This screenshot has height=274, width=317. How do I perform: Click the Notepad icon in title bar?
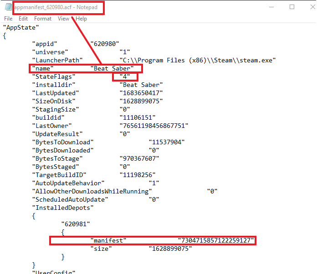pos(8,7)
